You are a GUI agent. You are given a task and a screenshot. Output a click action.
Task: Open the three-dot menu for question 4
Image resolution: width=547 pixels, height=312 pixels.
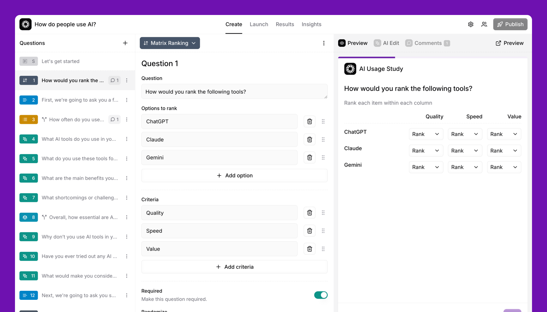(x=127, y=139)
